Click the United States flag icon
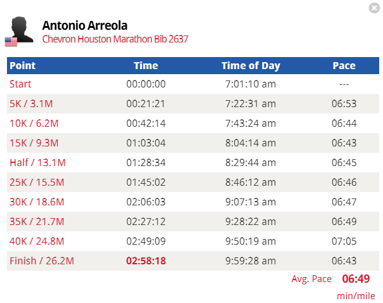Viewport: 383px width, 303px height. tap(11, 42)
